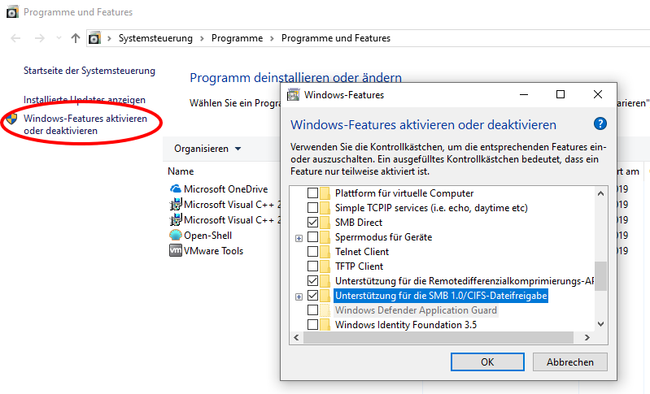The height and width of the screenshot is (394, 650).
Task: Enable the TFTP Client checkbox
Action: pyautogui.click(x=313, y=266)
